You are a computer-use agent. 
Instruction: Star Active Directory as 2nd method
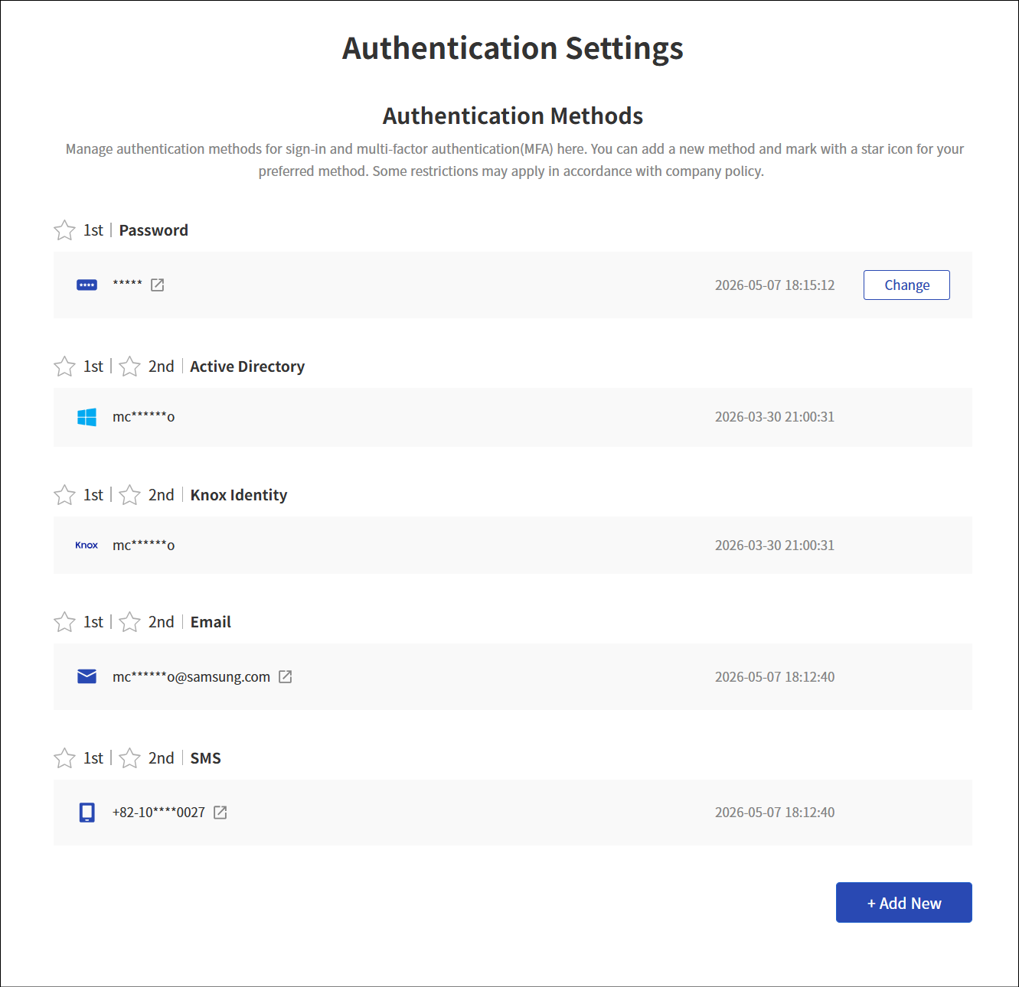point(129,366)
